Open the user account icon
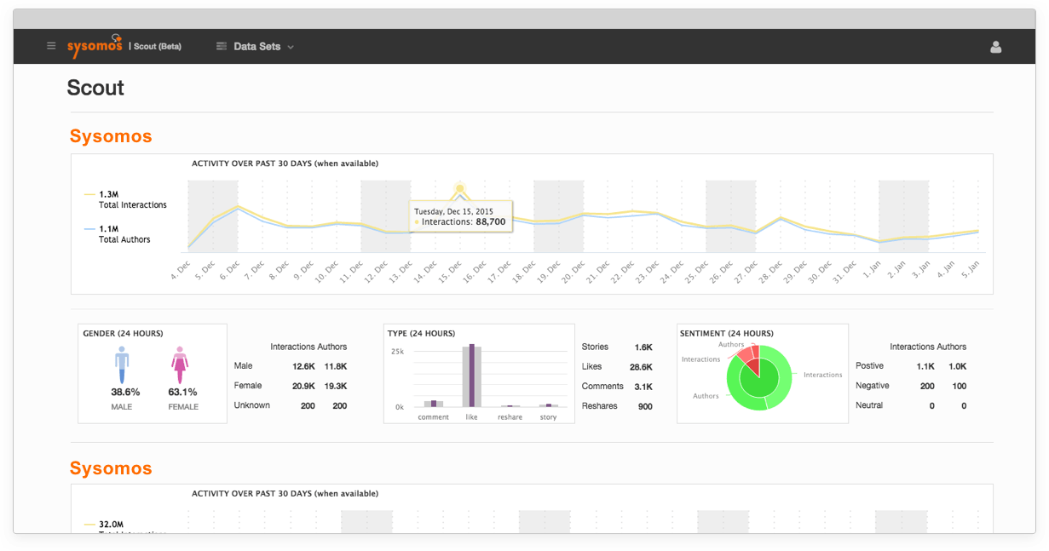Viewport: 1049px width, 551px height. point(995,47)
